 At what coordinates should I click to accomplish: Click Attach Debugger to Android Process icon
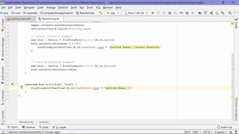tap(187, 13)
